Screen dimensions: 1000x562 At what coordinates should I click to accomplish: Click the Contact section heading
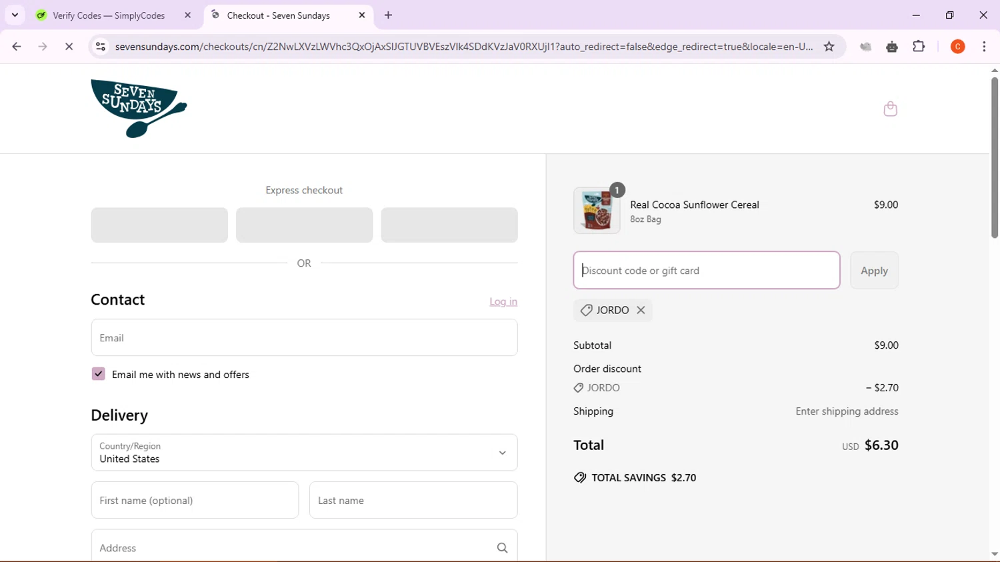(118, 299)
